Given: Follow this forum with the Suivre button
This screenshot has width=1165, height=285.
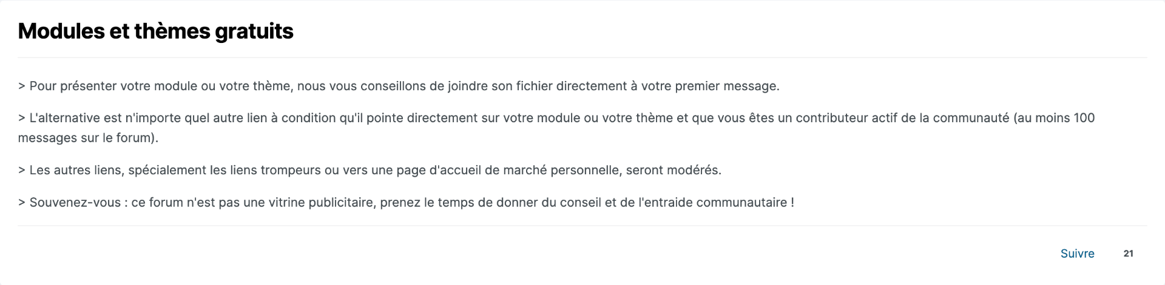Looking at the screenshot, I should click(1077, 254).
